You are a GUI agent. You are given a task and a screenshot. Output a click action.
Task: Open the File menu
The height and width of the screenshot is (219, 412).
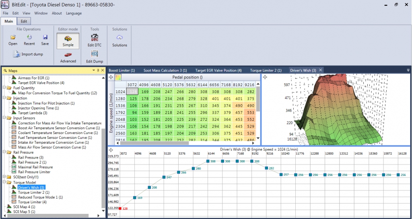(x=6, y=13)
